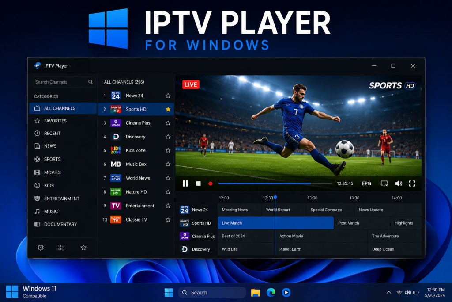This screenshot has height=302, width=452.
Task: Click the cast to screen icon
Action: (x=384, y=183)
